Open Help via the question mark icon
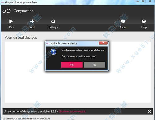155x120 pixels. (144, 21)
